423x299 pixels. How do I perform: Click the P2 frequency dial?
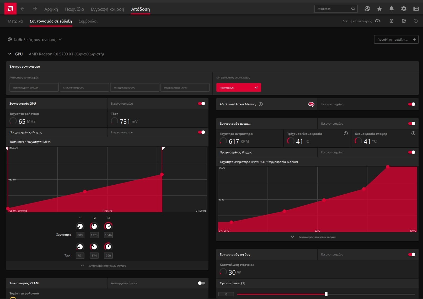point(94,226)
